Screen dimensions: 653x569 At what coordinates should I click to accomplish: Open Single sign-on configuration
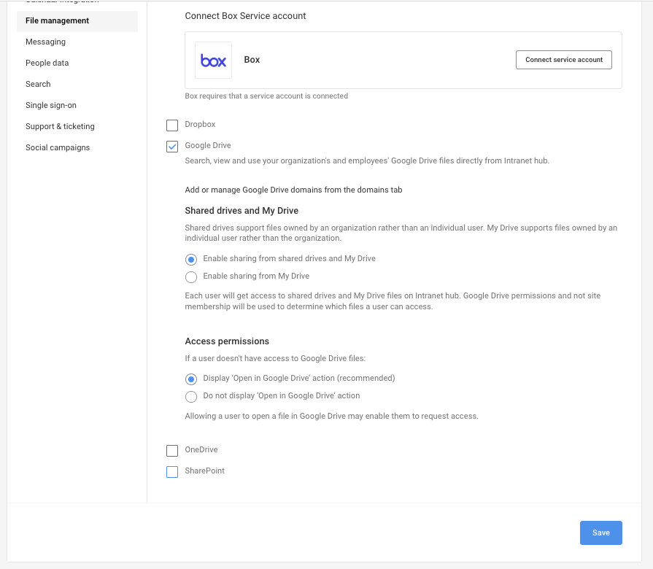coord(49,105)
